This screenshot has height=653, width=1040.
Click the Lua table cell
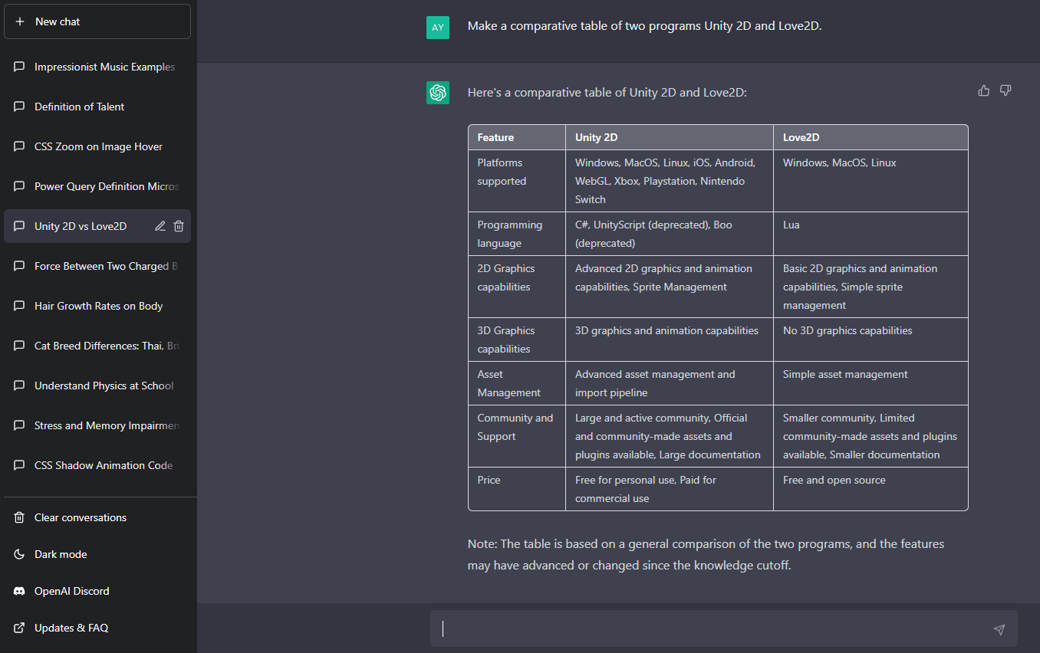pos(871,234)
